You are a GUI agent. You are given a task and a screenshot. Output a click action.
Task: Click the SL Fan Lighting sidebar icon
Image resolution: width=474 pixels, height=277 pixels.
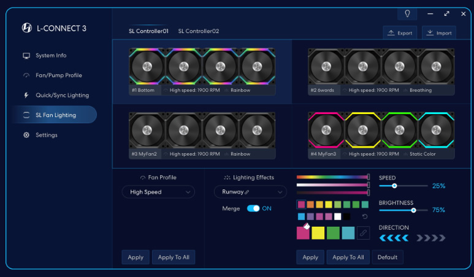(x=26, y=115)
